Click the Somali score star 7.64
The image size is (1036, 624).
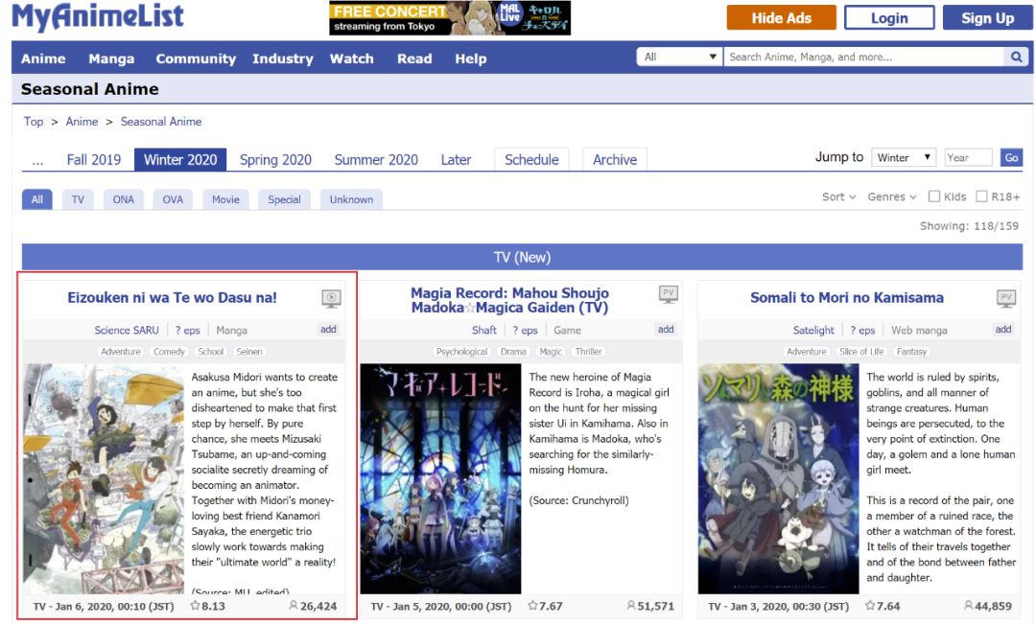[883, 606]
